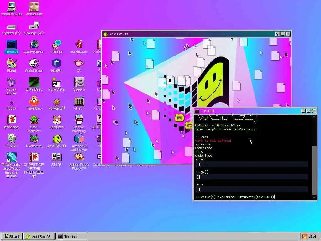Click the Start button
This screenshot has width=321, height=241.
(12, 237)
